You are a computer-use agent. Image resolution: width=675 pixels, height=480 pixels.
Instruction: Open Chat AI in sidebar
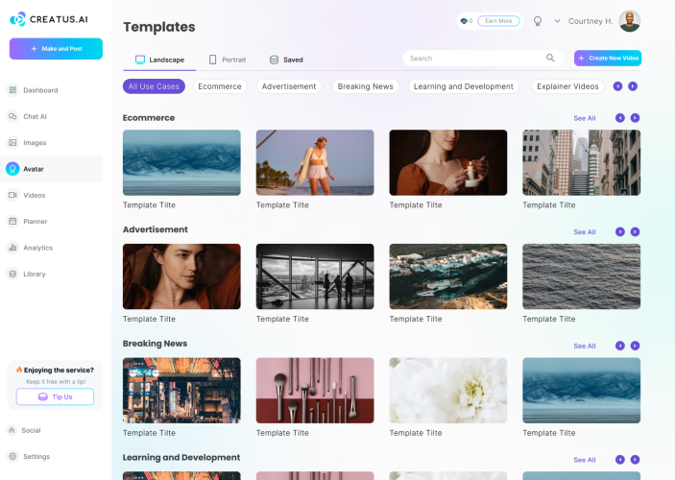(27, 116)
